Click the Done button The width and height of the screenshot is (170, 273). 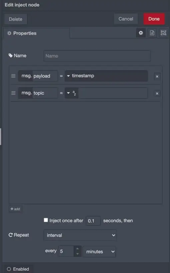tap(154, 19)
